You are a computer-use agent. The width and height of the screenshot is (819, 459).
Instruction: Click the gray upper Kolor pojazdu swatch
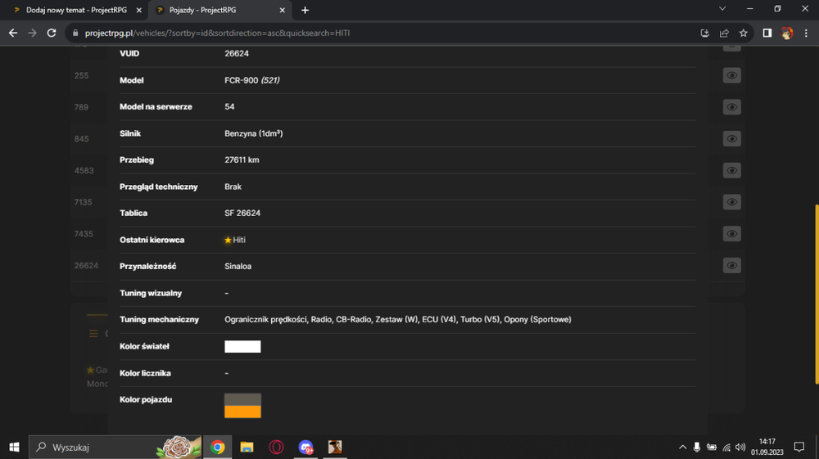point(242,399)
